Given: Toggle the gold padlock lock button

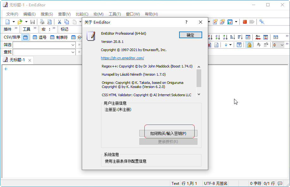Looking at the screenshot, I should 249,45.
